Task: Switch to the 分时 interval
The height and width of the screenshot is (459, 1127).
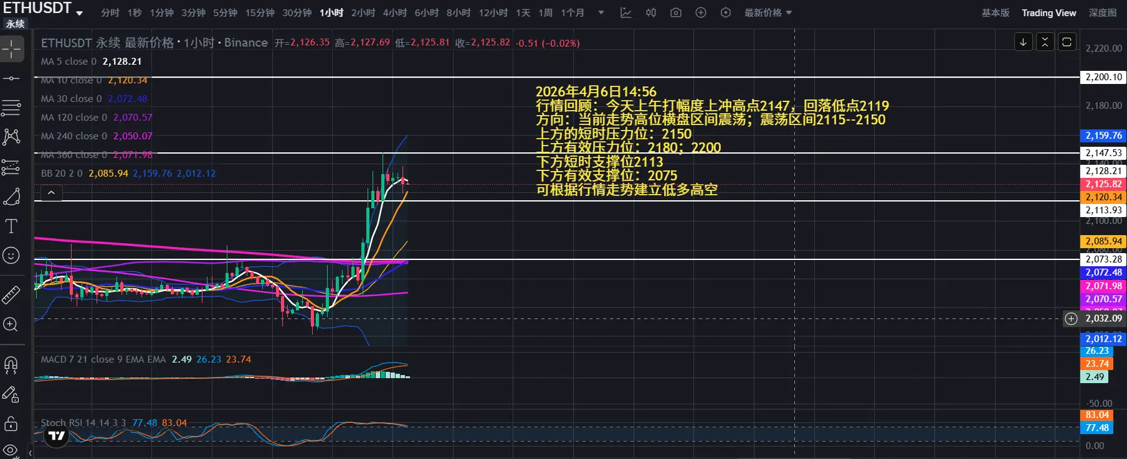Action: point(110,12)
